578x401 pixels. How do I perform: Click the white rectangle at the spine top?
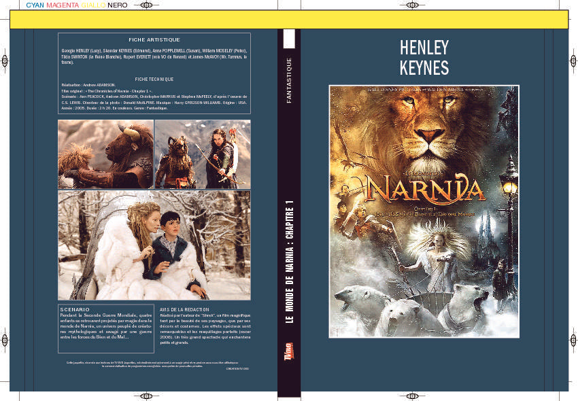point(289,39)
